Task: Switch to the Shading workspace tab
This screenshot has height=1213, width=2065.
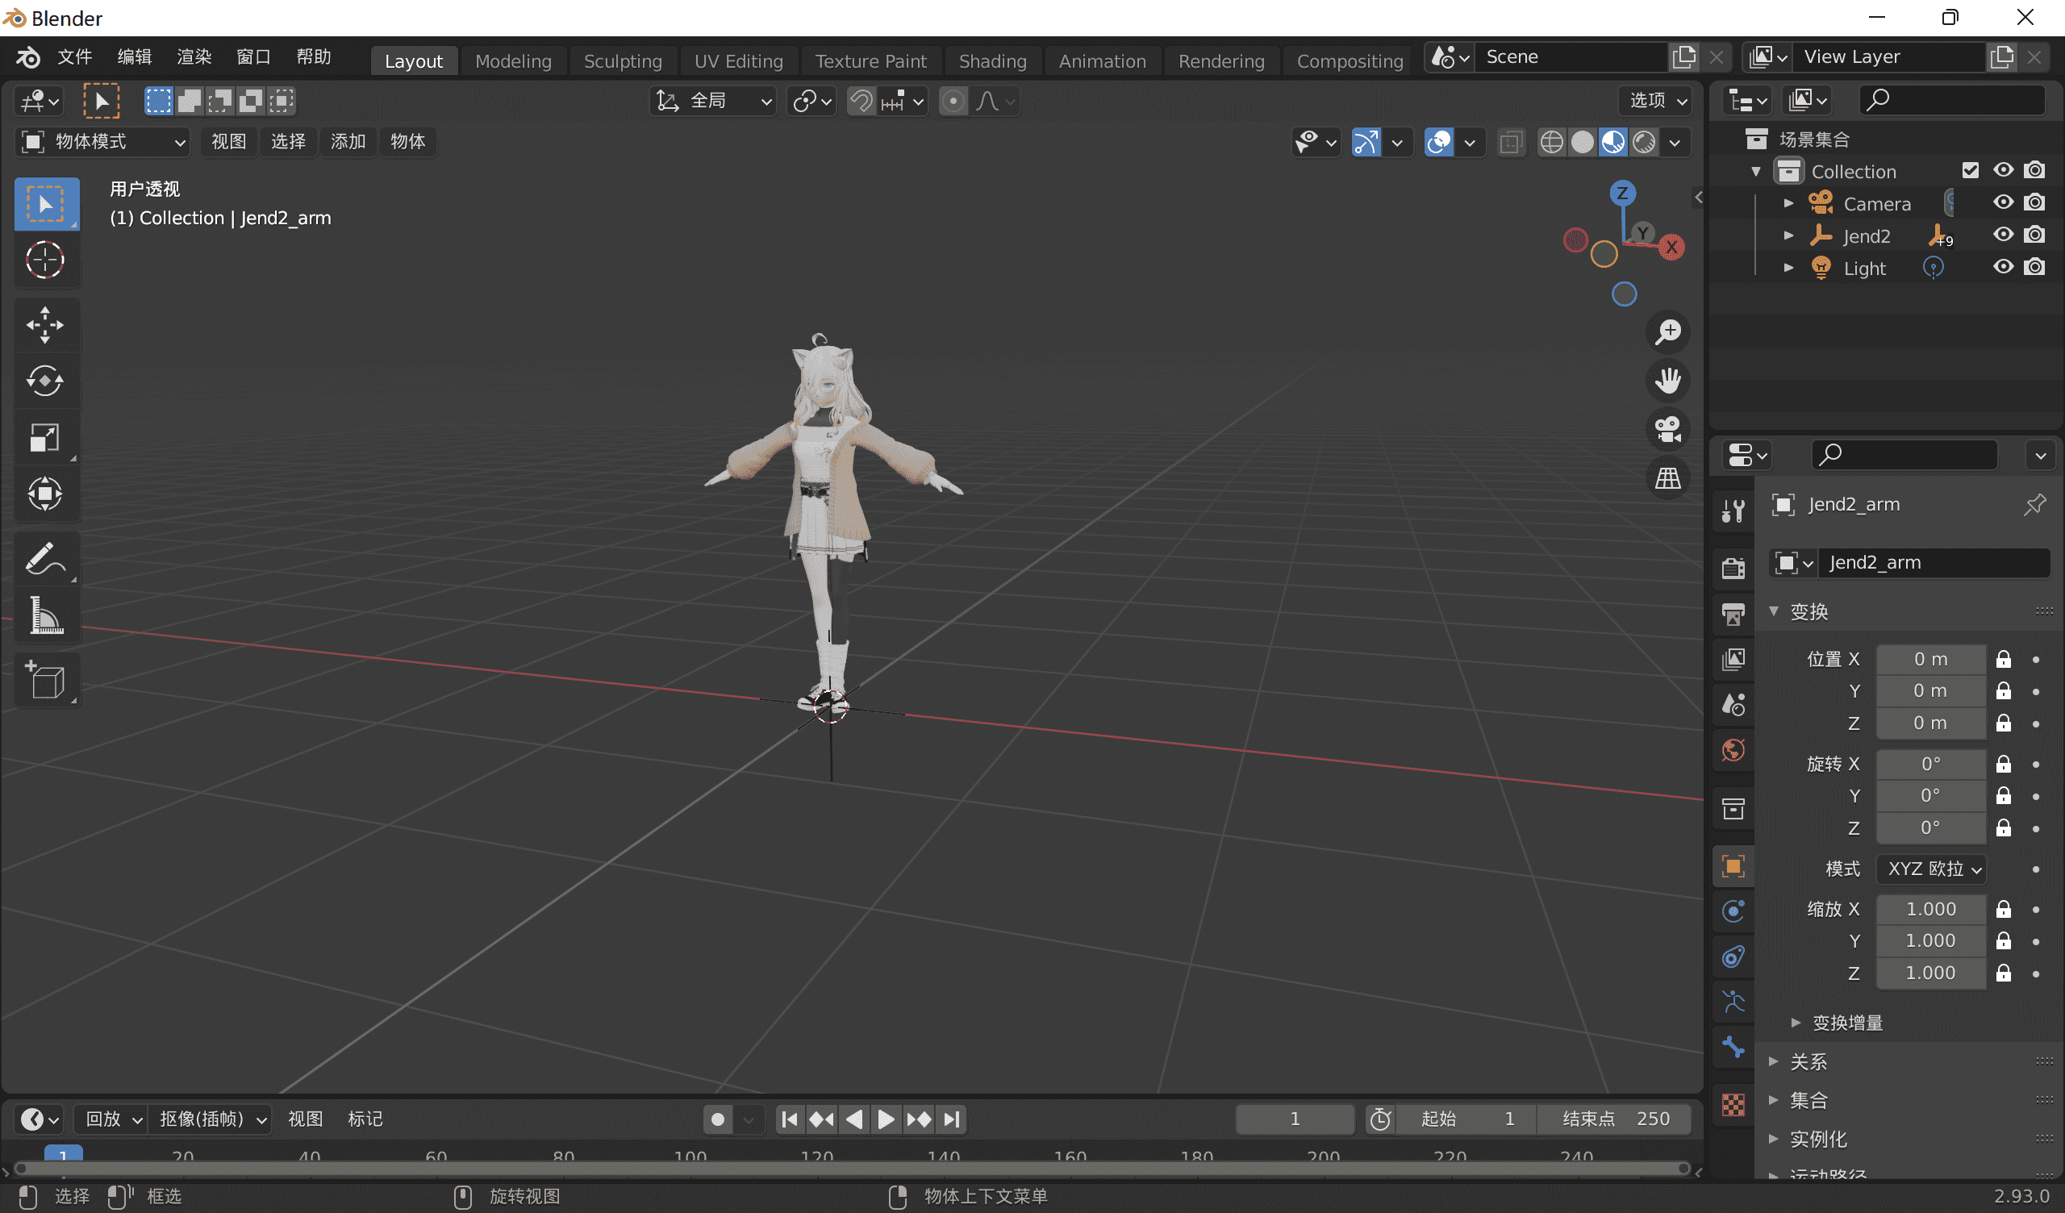Action: click(992, 60)
